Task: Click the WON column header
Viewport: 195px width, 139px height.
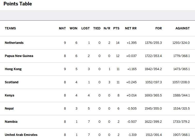Action: (x=73, y=28)
